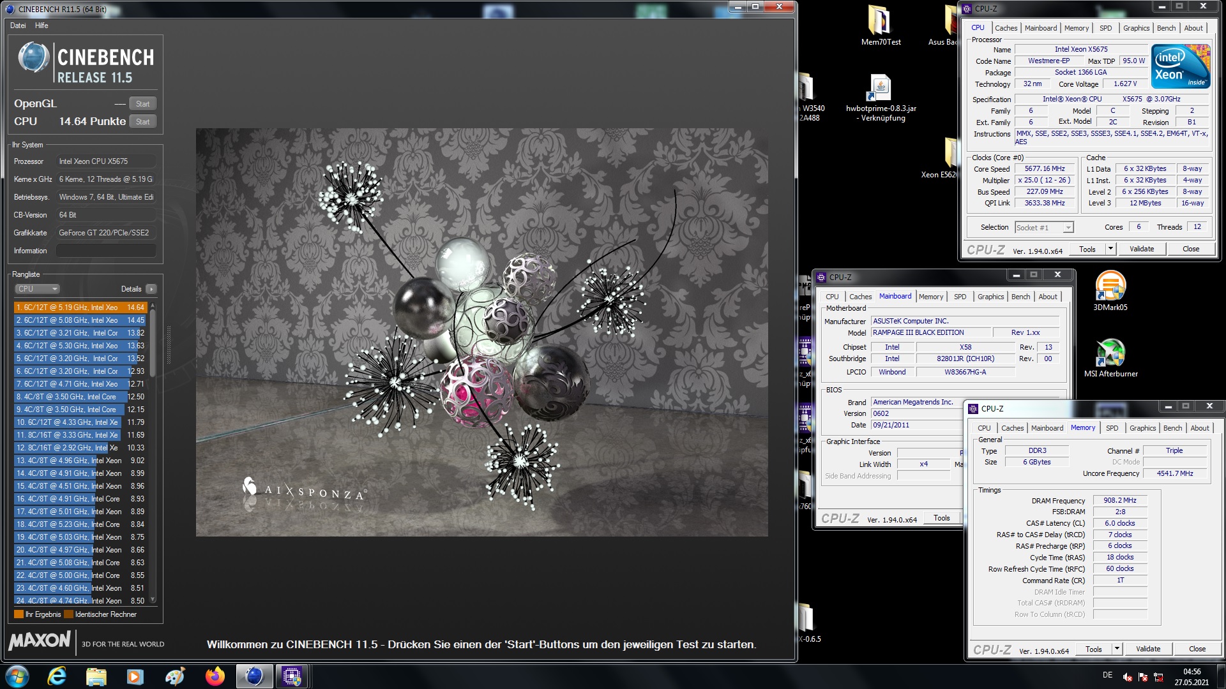Image resolution: width=1226 pixels, height=689 pixels.
Task: Open the CPU ranking type dropdown
Action: coord(37,289)
